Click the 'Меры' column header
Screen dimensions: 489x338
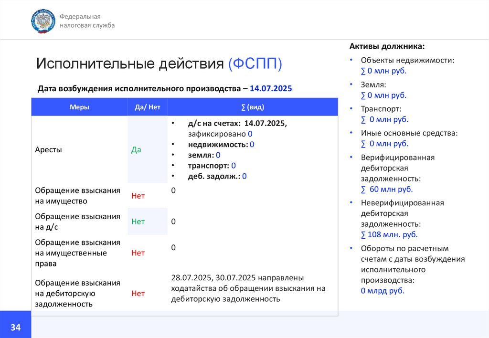click(79, 107)
